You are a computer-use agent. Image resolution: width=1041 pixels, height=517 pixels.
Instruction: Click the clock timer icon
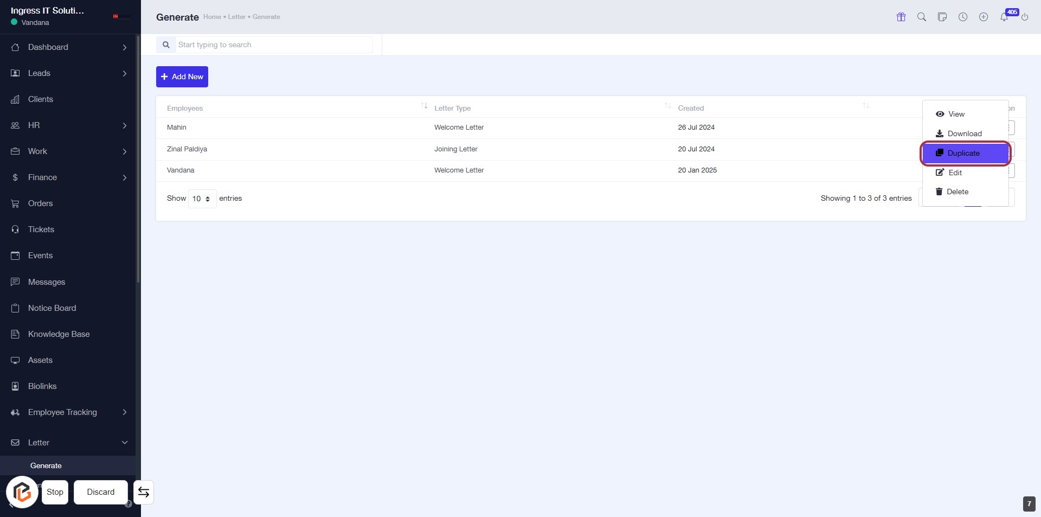[963, 17]
